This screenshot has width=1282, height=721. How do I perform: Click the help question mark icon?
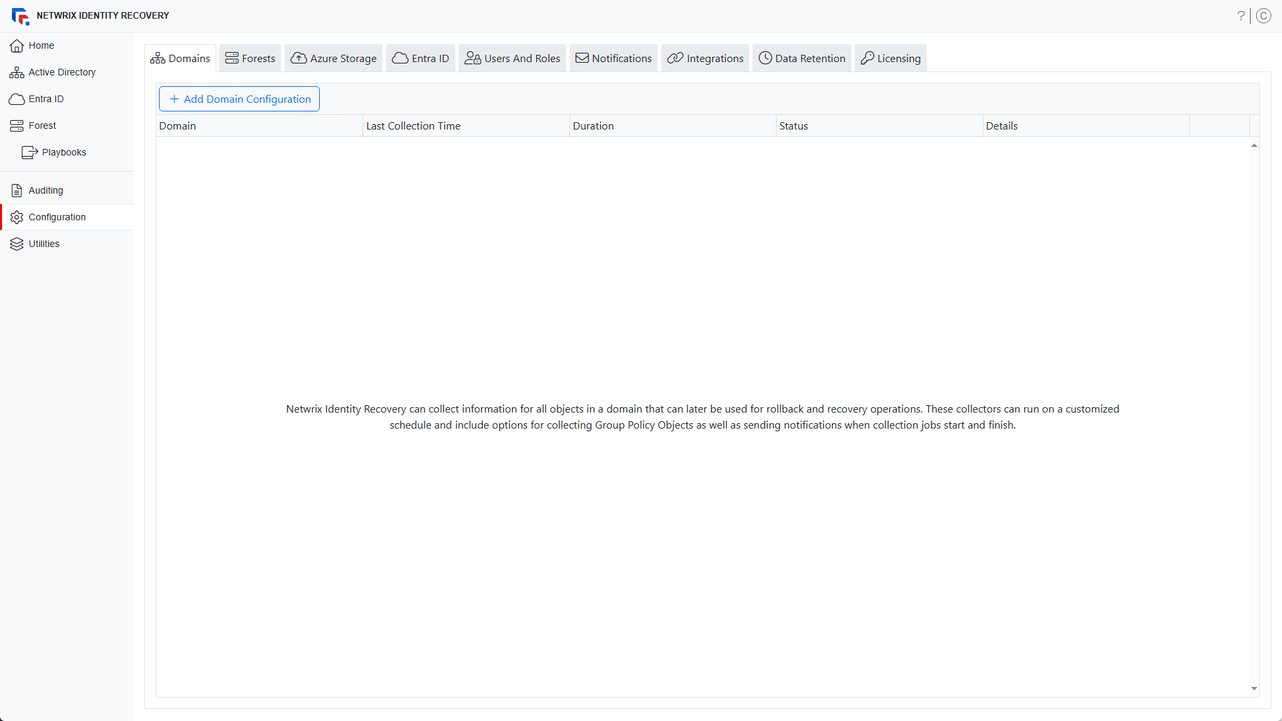(1241, 15)
